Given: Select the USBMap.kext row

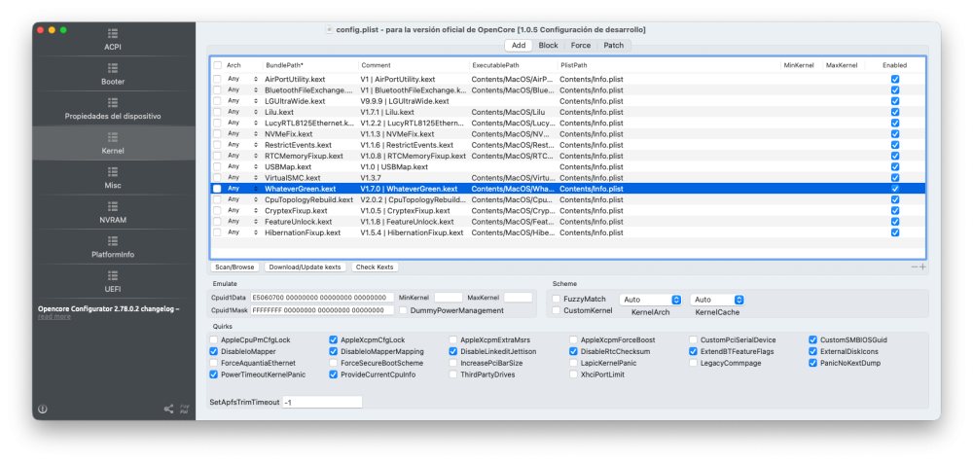Looking at the screenshot, I should click(x=568, y=167).
